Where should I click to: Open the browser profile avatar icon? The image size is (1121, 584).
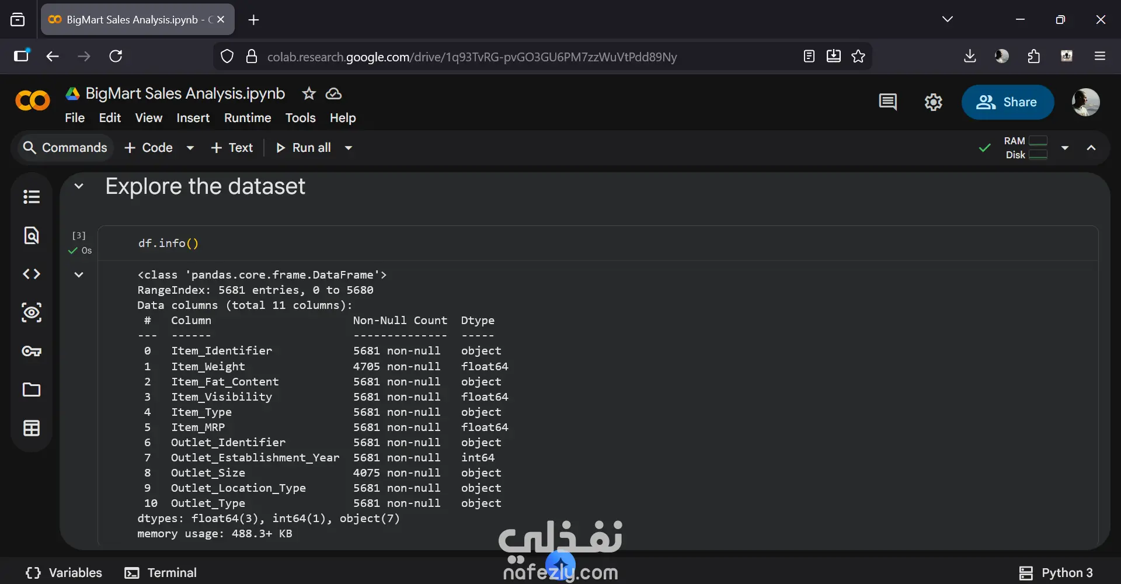[1002, 56]
